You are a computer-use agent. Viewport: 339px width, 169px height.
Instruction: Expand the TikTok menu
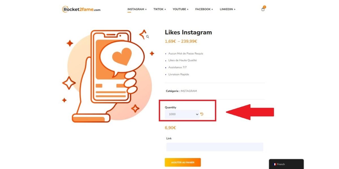click(160, 9)
